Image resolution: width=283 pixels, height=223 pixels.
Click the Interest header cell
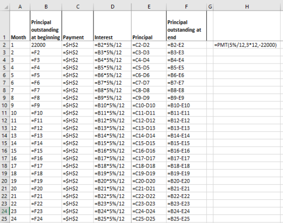[112, 26]
